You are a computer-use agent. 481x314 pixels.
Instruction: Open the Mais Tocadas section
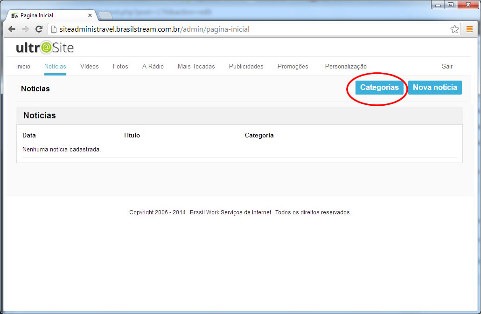[x=196, y=67]
